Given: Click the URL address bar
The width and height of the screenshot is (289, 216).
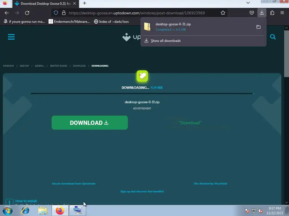Looking at the screenshot, I should 137,13.
